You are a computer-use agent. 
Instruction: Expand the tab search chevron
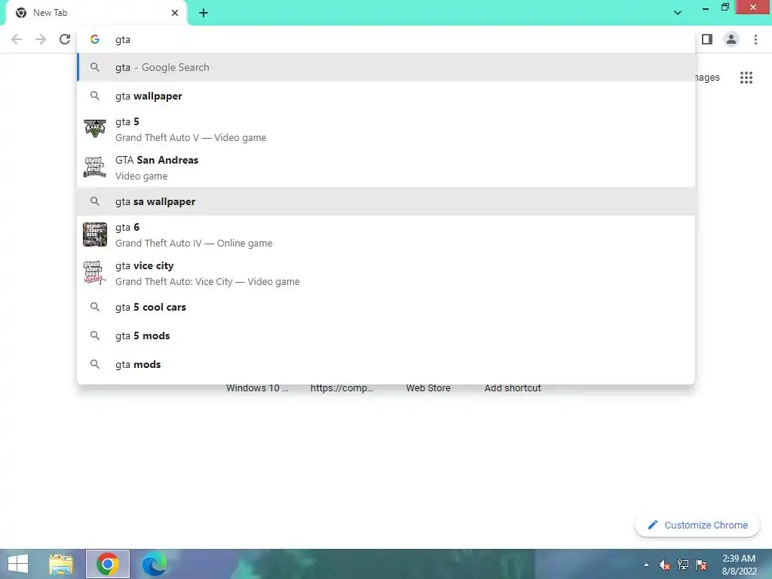point(678,13)
